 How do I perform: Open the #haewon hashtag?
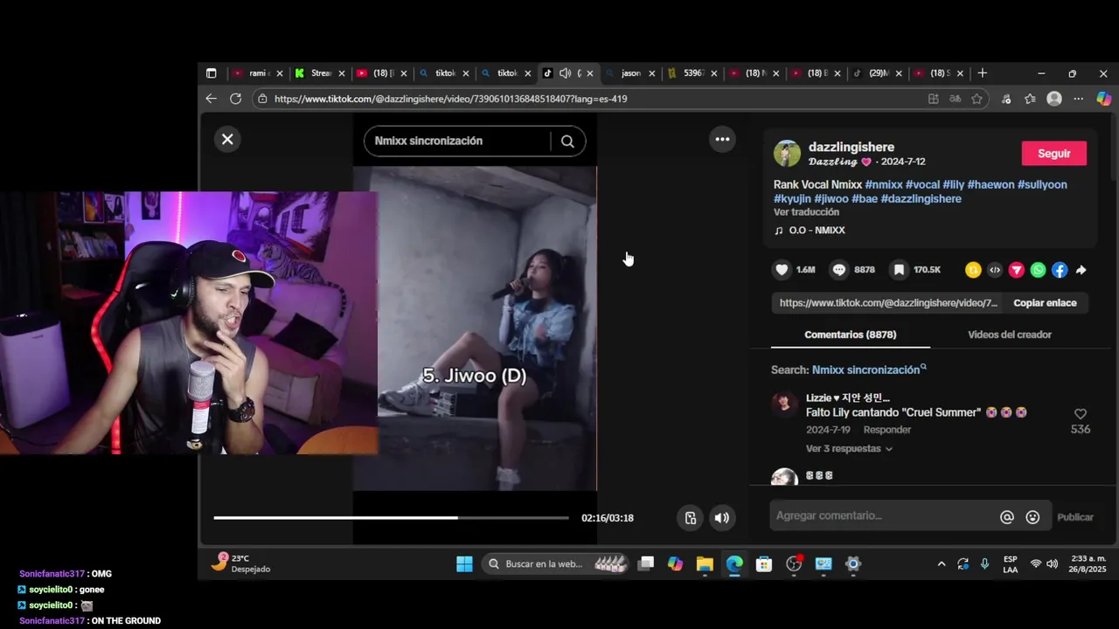click(x=990, y=184)
